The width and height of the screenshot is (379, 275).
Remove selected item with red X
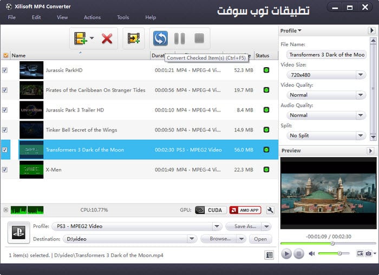click(x=107, y=38)
